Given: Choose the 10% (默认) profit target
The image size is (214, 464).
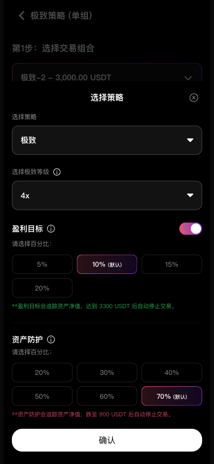Looking at the screenshot, I should (x=107, y=264).
